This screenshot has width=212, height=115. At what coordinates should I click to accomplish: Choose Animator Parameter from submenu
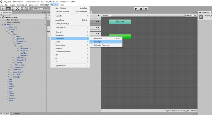[x=106, y=45]
